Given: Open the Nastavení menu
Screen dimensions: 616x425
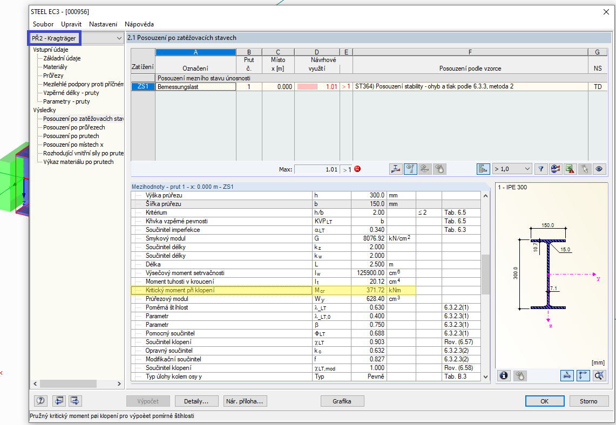Looking at the screenshot, I should 103,24.
